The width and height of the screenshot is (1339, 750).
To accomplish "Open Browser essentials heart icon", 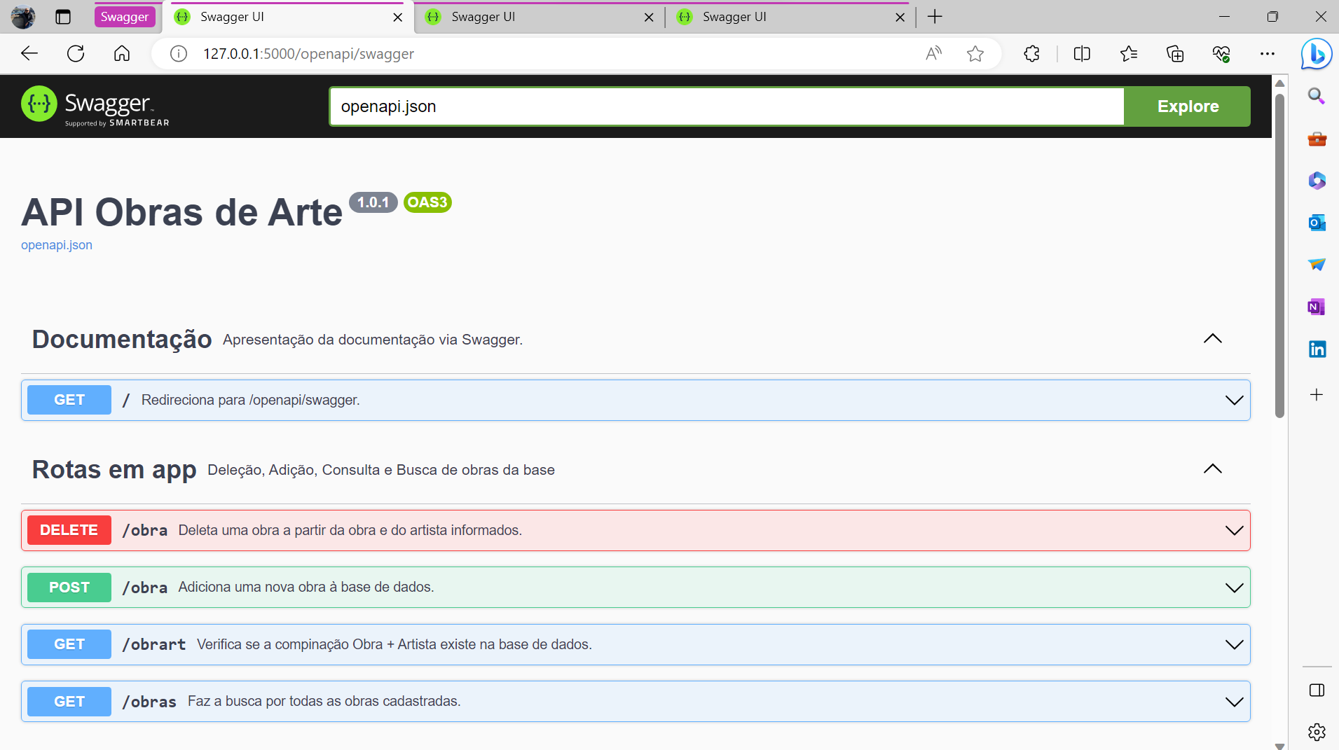I will tap(1221, 54).
